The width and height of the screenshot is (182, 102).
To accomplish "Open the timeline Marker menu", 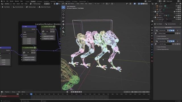I will click(23, 92).
